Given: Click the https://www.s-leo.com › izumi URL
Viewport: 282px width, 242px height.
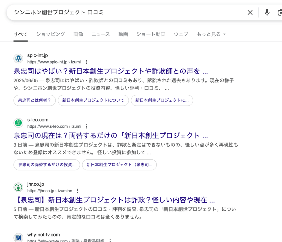Looking at the screenshot, I should [54, 126].
